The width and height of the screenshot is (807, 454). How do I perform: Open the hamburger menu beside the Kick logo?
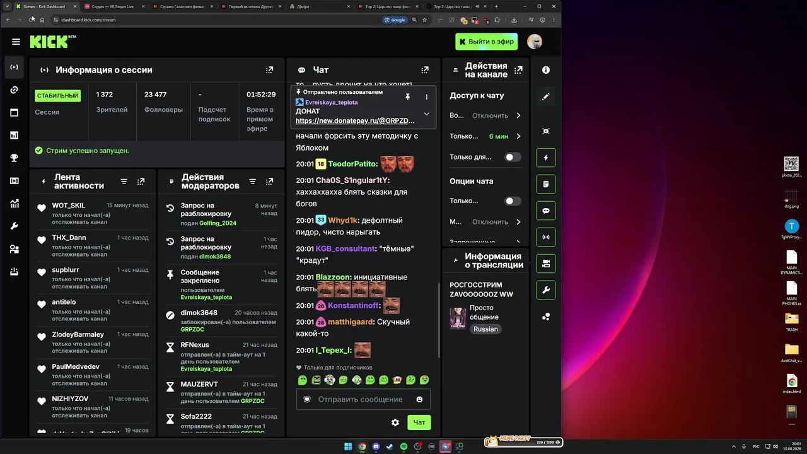point(16,42)
